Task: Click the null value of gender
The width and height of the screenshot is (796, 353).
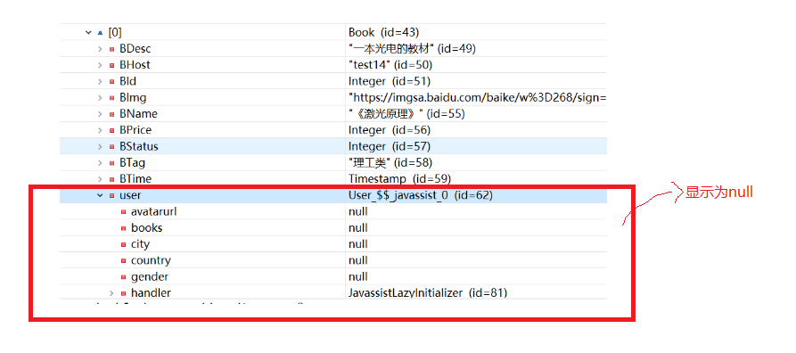Action: [x=358, y=276]
